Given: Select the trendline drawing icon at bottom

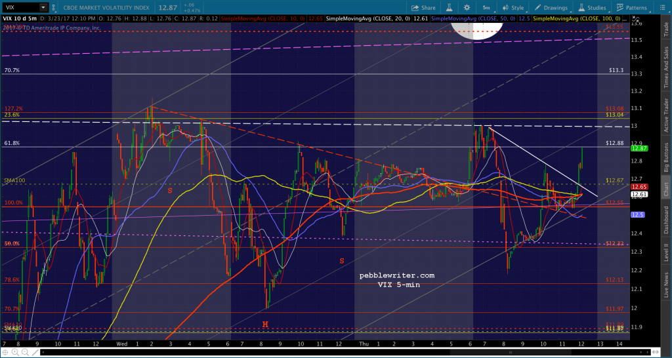Looking at the screenshot, I should [35, 353].
